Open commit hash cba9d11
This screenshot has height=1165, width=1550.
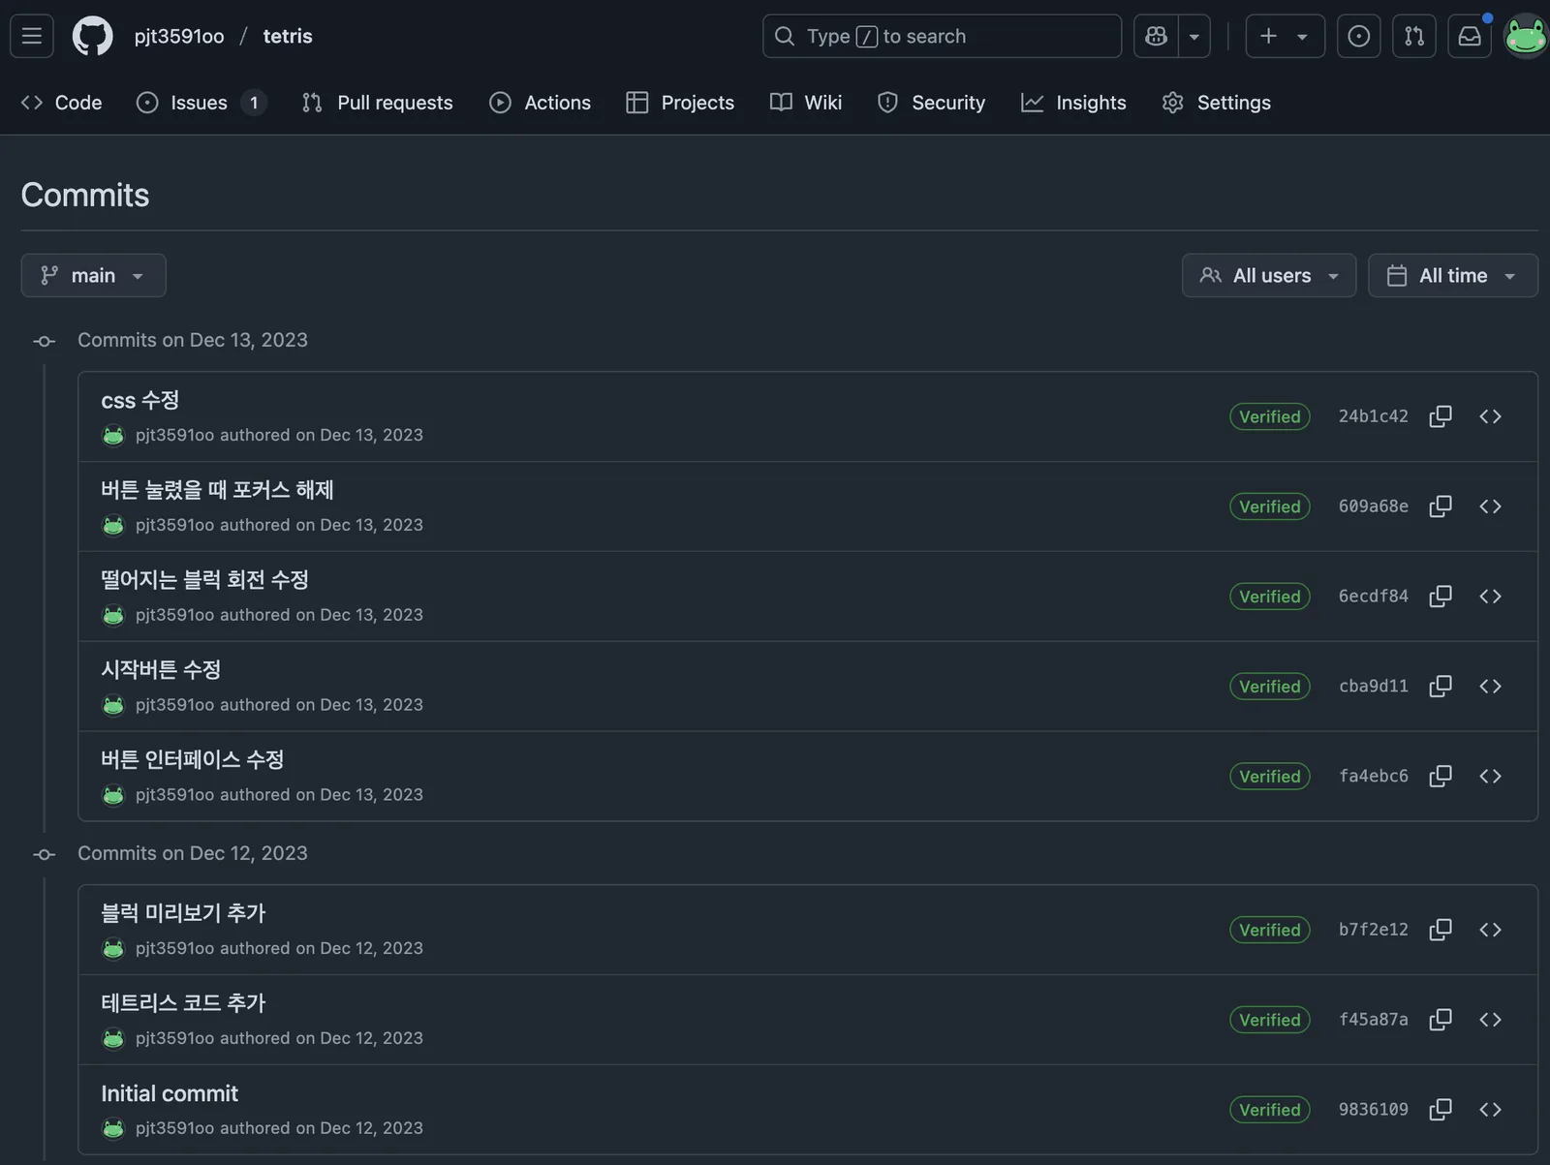click(x=1374, y=687)
